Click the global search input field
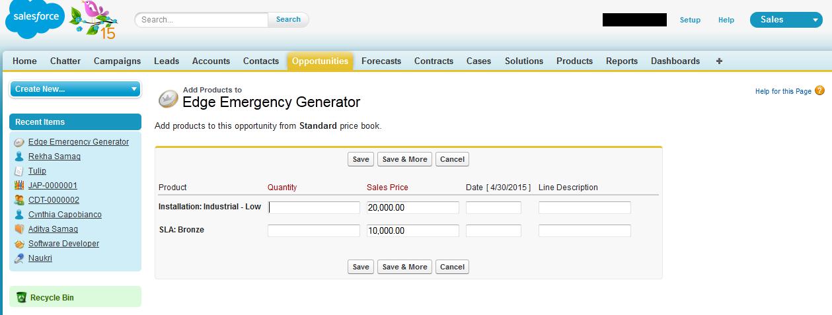The width and height of the screenshot is (832, 315). tap(202, 20)
